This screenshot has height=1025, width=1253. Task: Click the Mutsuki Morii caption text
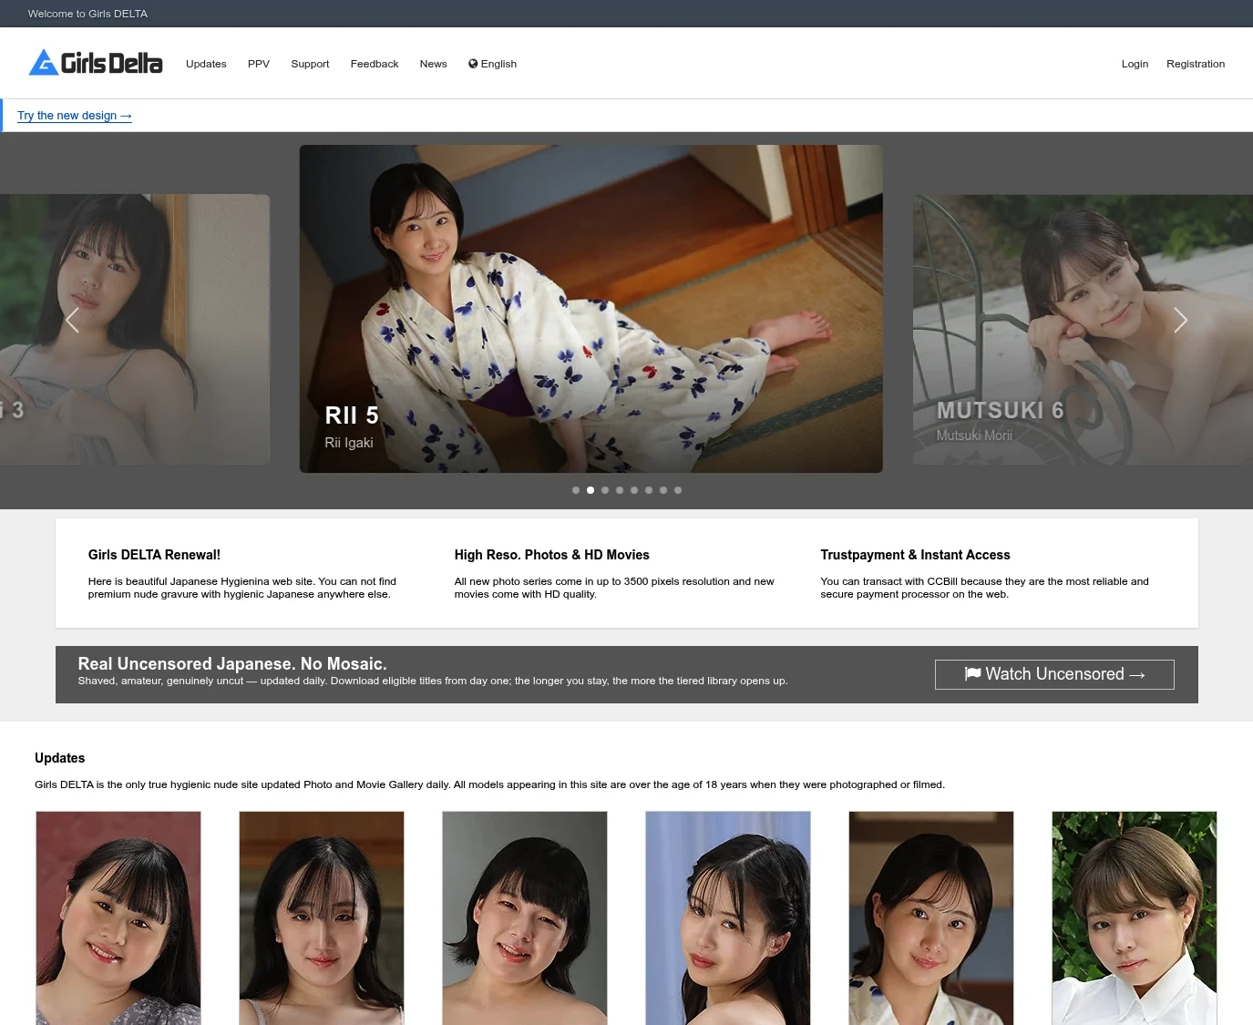[974, 436]
